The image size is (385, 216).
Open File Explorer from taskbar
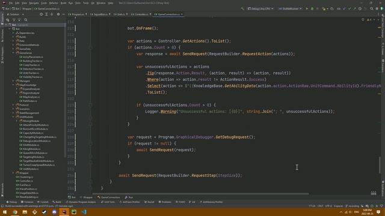[25, 212]
